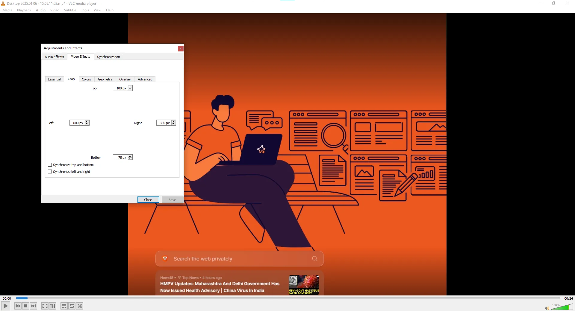Toggle loop mode icon

[x=72, y=306]
